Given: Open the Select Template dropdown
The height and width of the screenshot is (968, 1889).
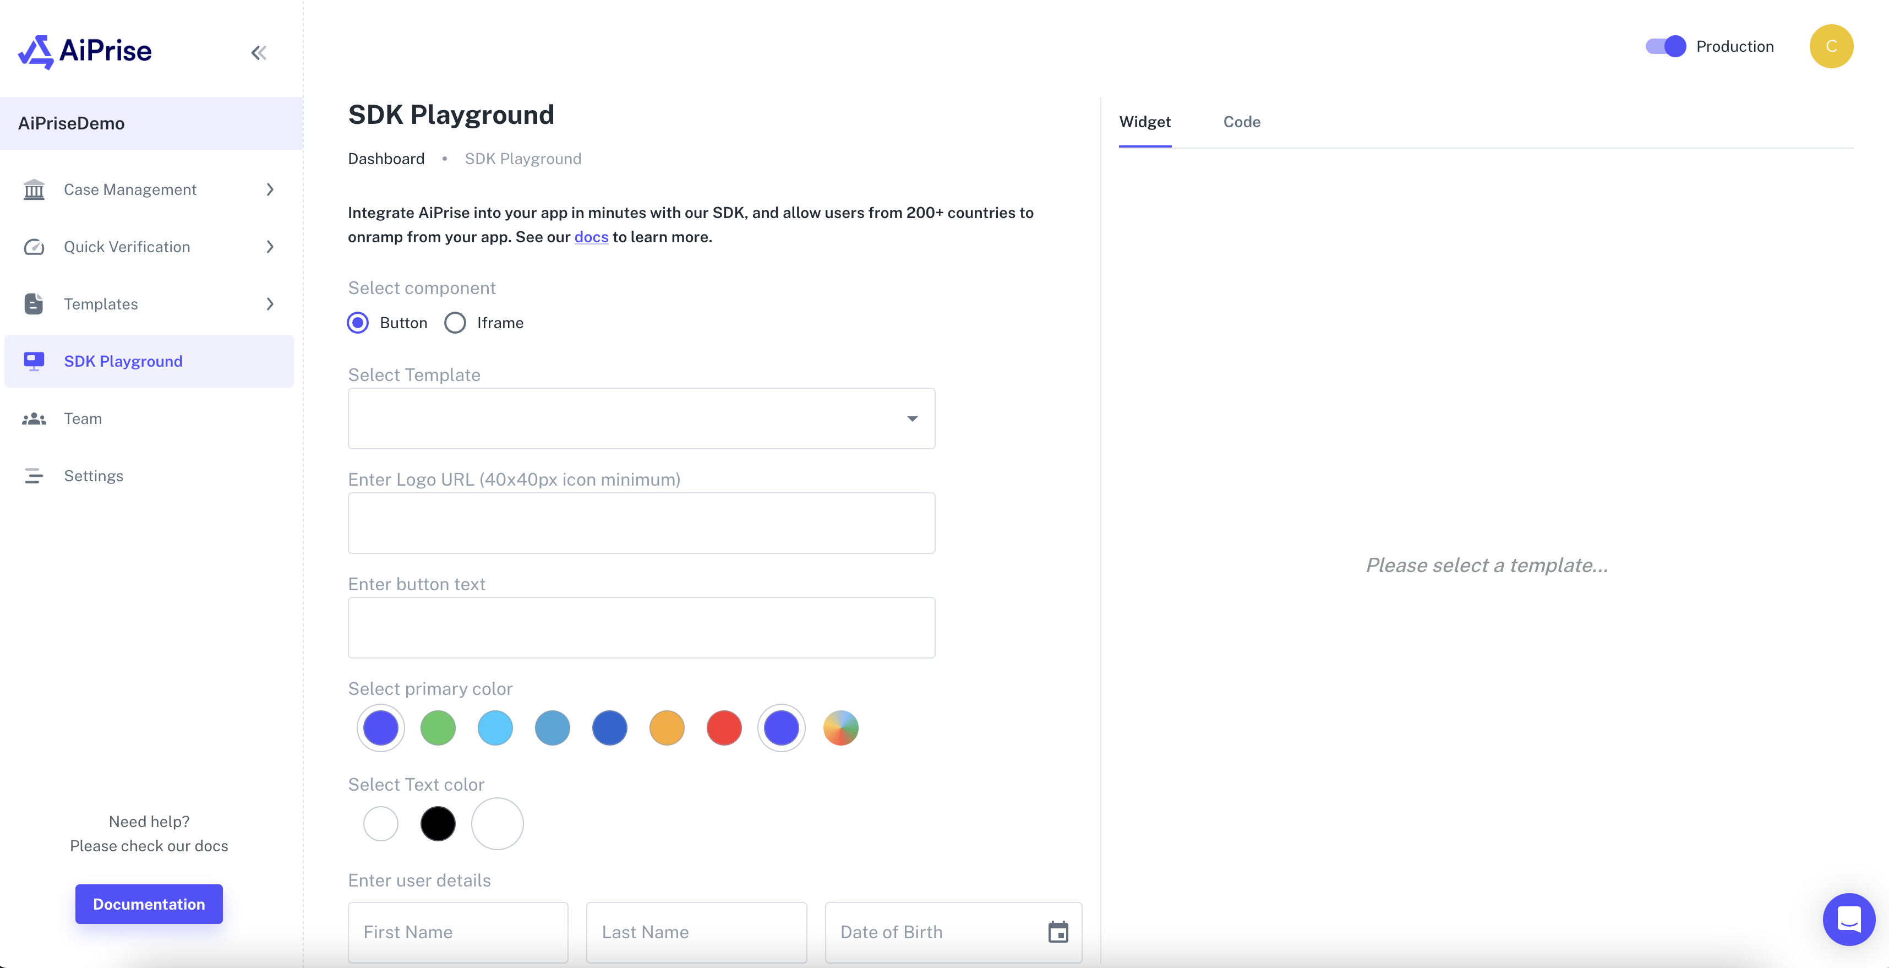Looking at the screenshot, I should [x=641, y=418].
